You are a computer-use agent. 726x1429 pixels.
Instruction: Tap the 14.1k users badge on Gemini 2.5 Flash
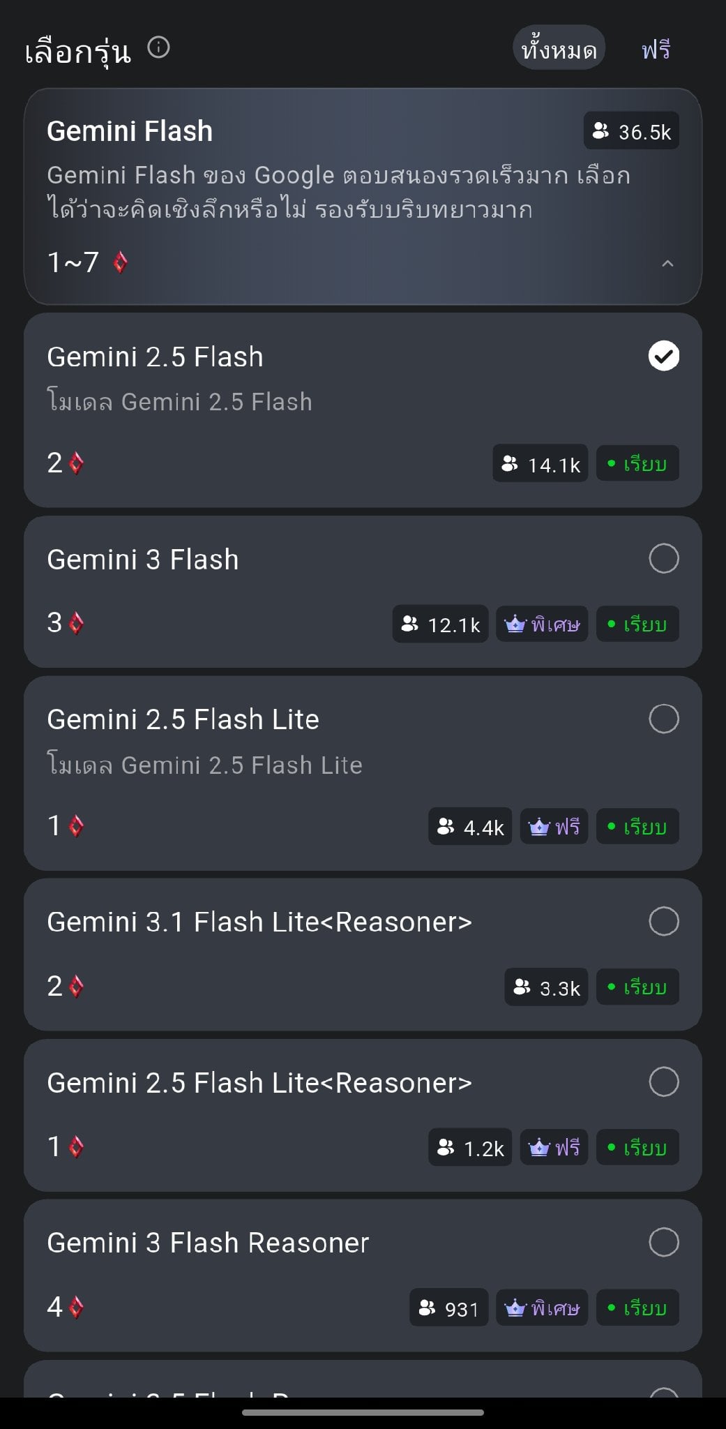point(540,464)
